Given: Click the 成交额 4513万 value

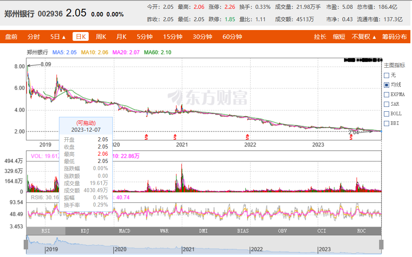Looking at the screenshot, I should point(305,19).
